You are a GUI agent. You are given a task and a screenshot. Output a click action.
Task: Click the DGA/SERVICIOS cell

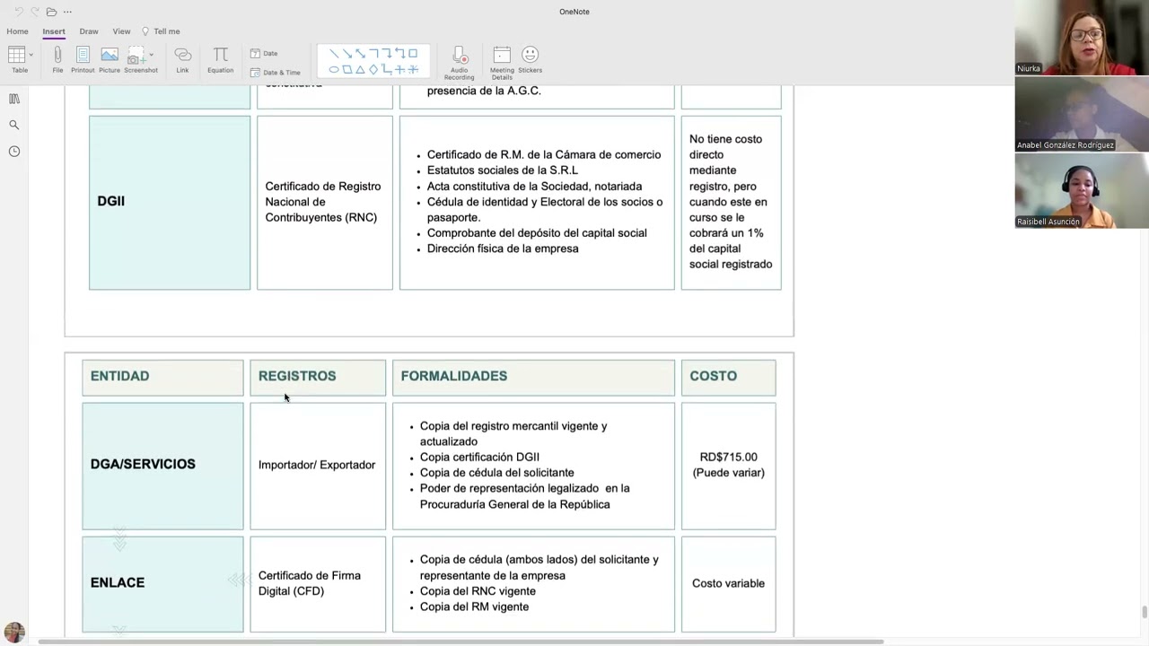[x=162, y=466]
